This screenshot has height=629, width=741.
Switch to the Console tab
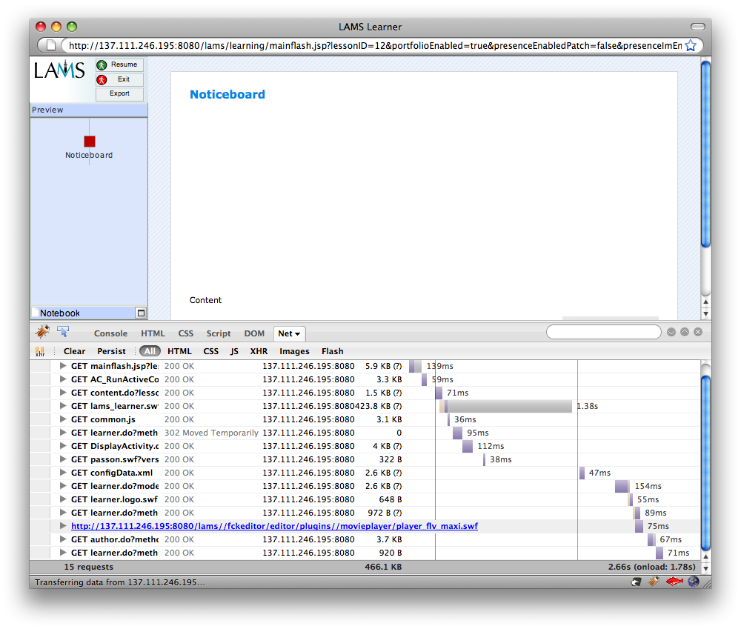110,333
